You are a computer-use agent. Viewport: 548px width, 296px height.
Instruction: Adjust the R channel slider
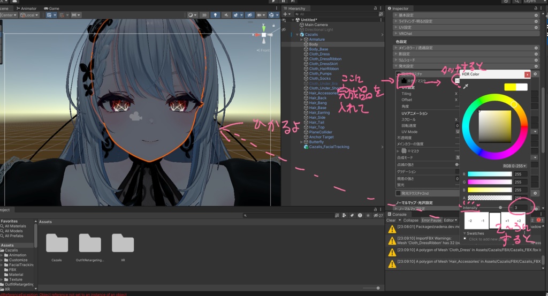click(x=489, y=174)
